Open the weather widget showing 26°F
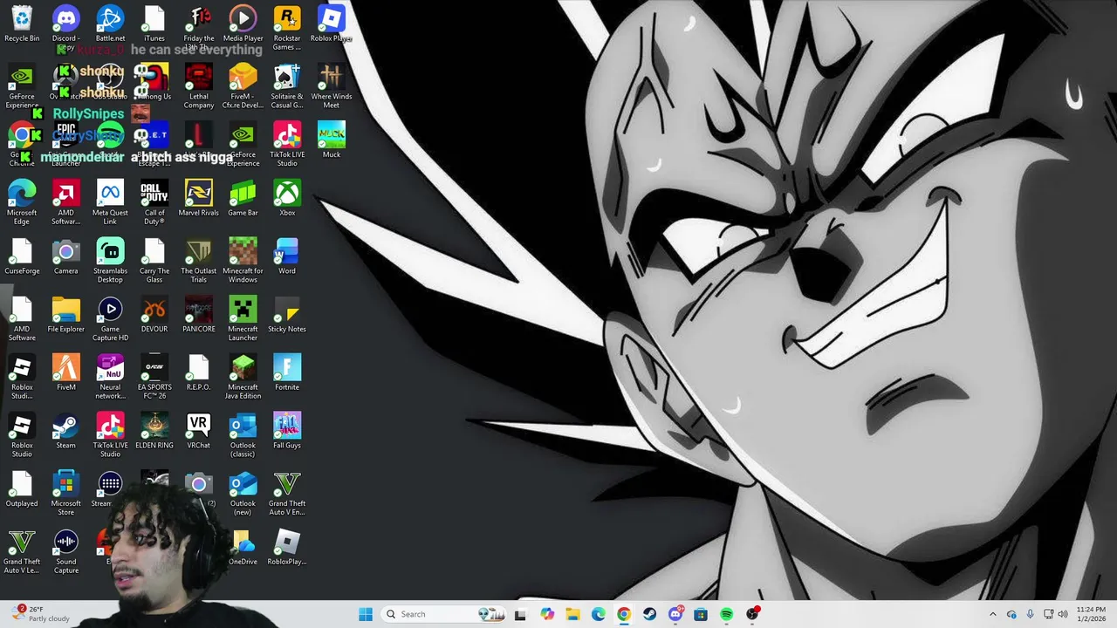Screen dimensions: 1117x628 point(39,614)
